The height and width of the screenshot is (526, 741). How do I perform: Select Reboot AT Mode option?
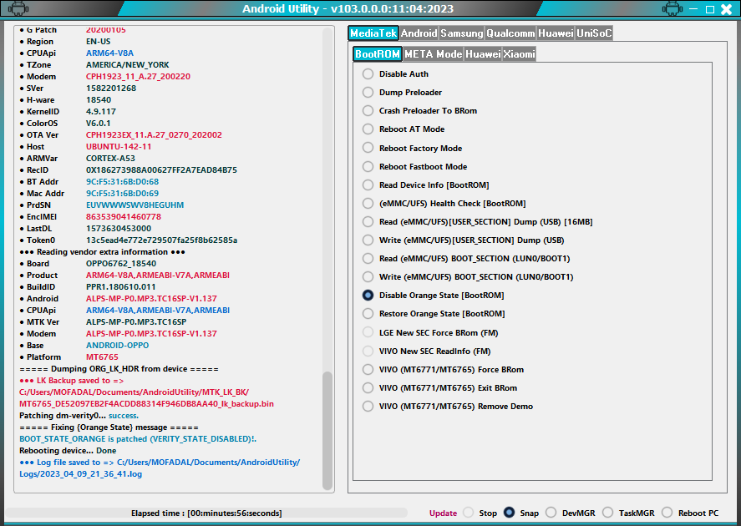(368, 129)
